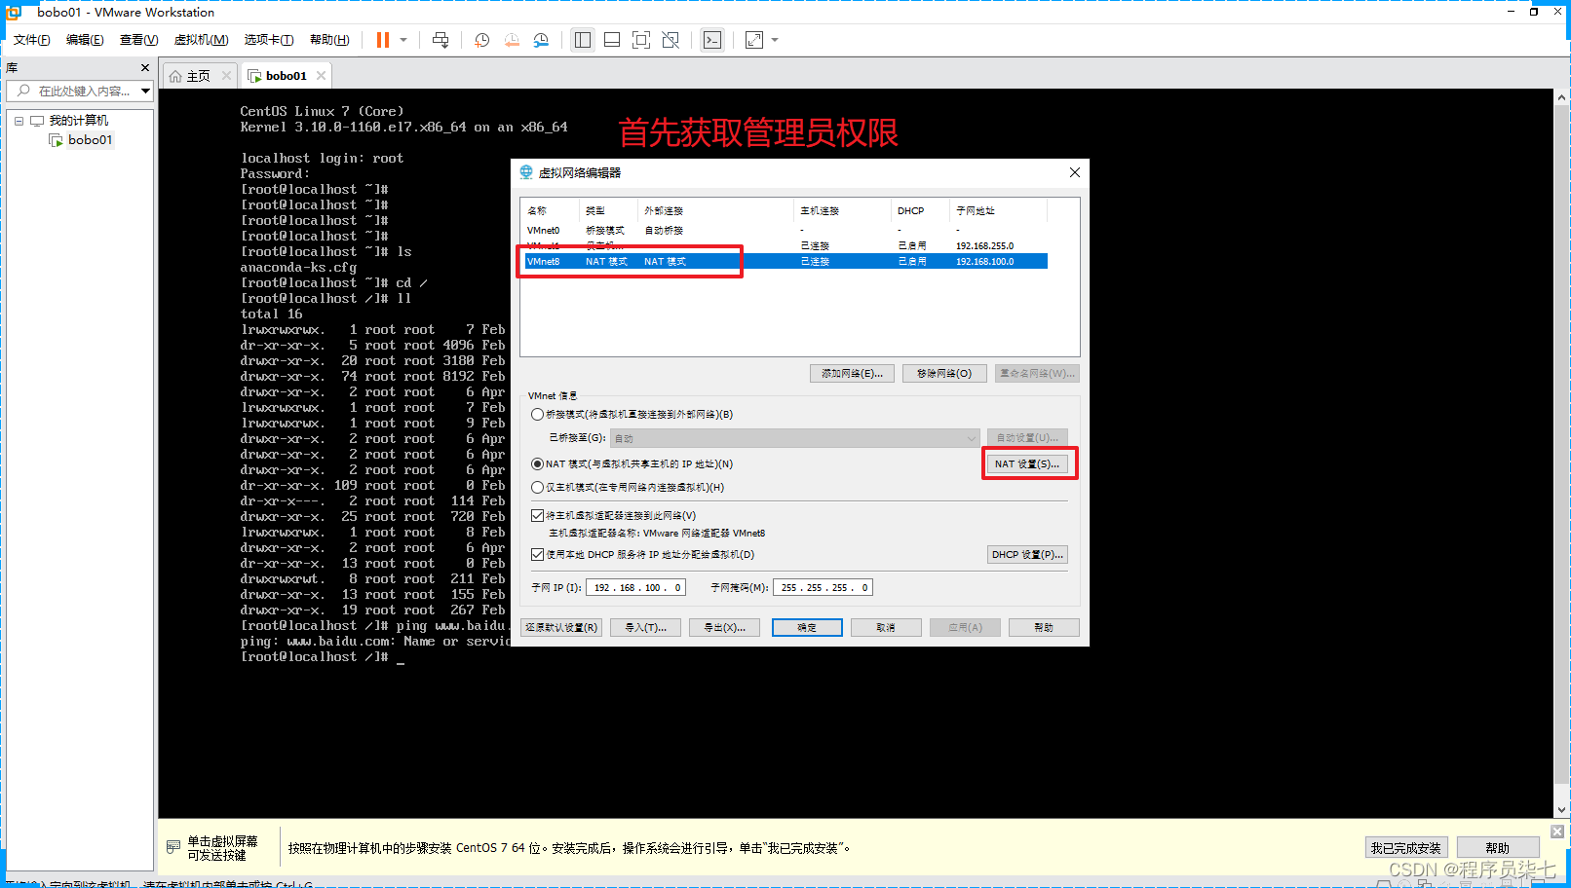The image size is (1571, 888).
Task: Switch to Unity mode icon
Action: (x=671, y=40)
